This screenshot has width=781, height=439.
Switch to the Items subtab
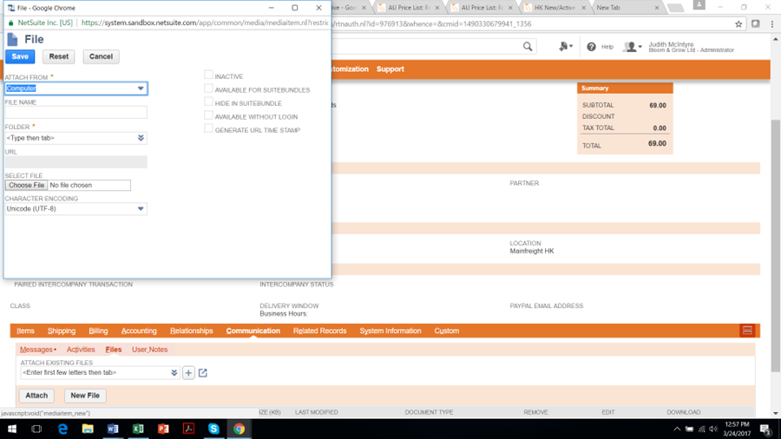(x=25, y=331)
